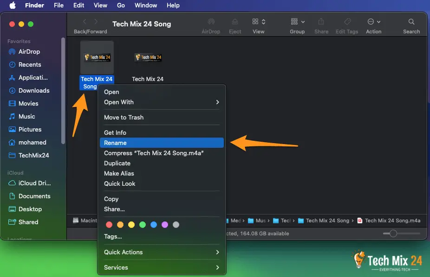Apply the blue color tag
The image size is (430, 277).
click(x=154, y=225)
